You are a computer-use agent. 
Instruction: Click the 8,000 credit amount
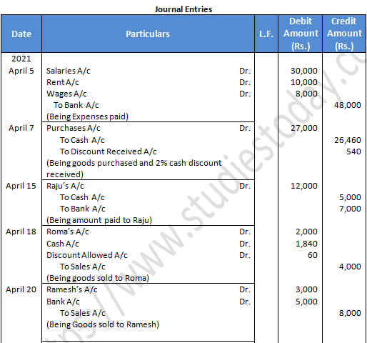point(350,313)
